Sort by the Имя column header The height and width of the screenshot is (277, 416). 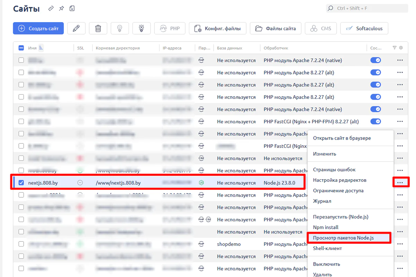coord(32,48)
